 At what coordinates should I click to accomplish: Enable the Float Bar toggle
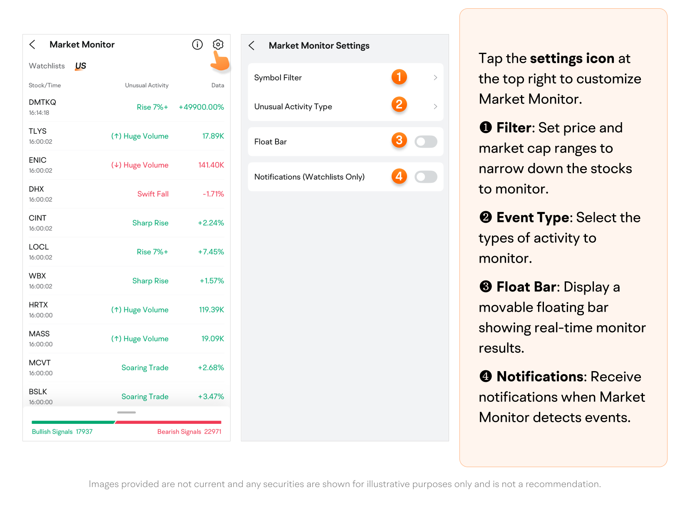tap(426, 142)
